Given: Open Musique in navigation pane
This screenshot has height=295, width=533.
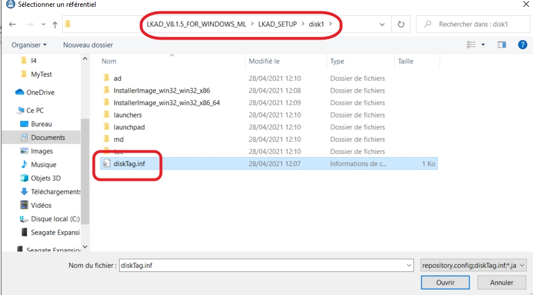Looking at the screenshot, I should pyautogui.click(x=43, y=164).
